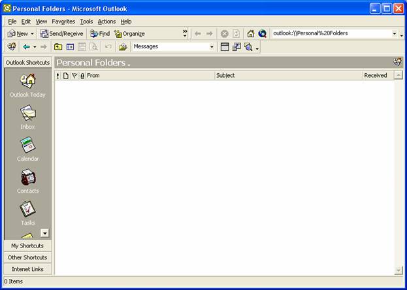Switch to Intenet Links group

(27, 269)
